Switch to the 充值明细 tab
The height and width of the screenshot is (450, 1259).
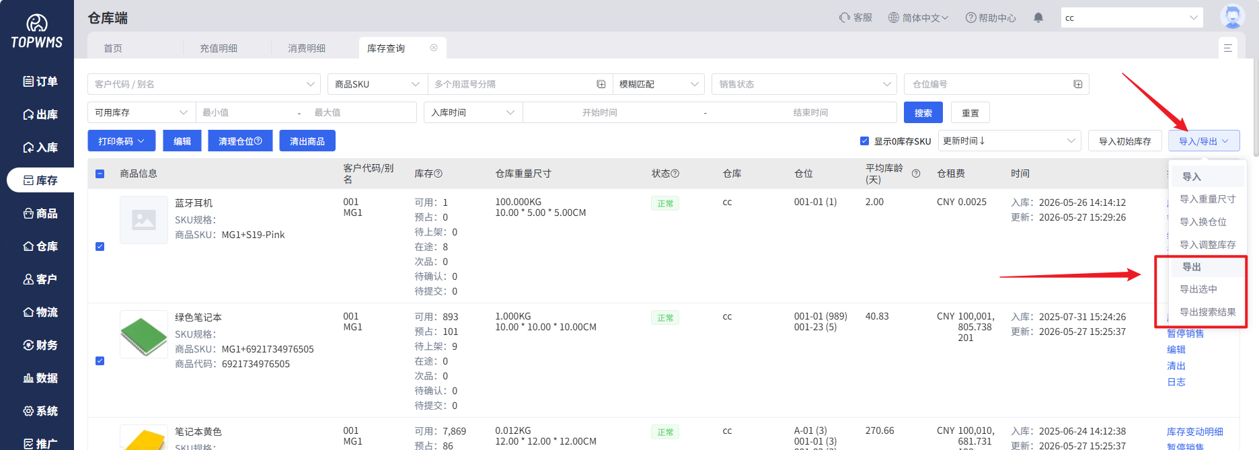[x=219, y=48]
